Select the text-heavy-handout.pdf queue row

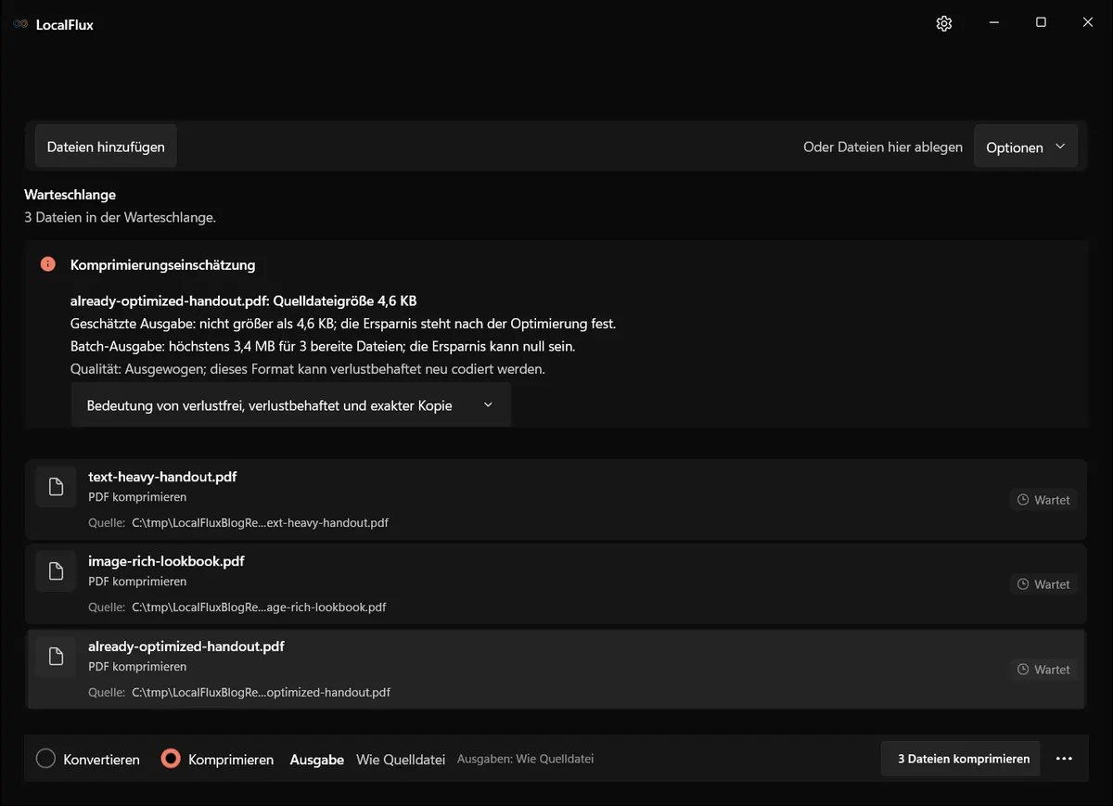(x=556, y=500)
